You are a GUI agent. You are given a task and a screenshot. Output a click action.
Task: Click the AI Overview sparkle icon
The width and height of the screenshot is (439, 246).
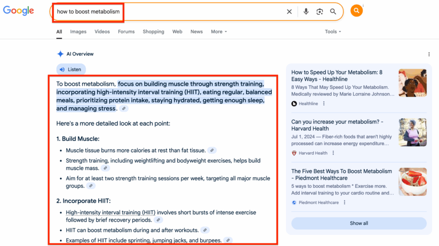pyautogui.click(x=60, y=54)
